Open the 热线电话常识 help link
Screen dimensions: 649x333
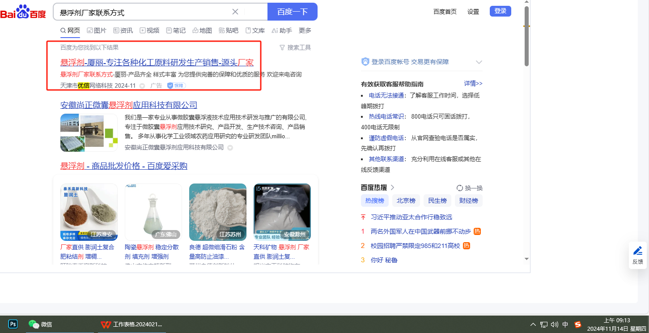point(386,116)
